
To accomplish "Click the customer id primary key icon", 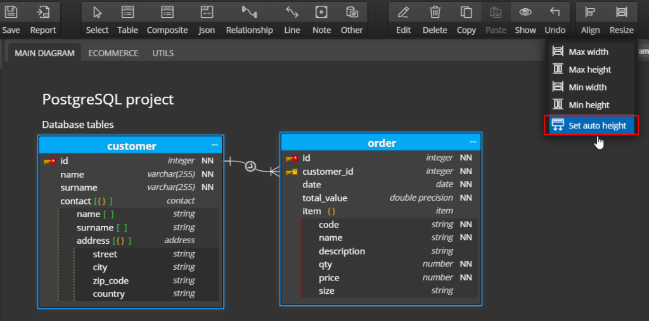I will tap(49, 161).
